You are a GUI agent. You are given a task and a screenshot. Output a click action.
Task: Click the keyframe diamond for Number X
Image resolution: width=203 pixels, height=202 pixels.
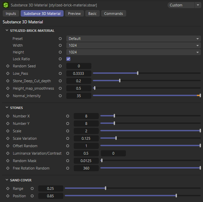[x=8, y=116]
